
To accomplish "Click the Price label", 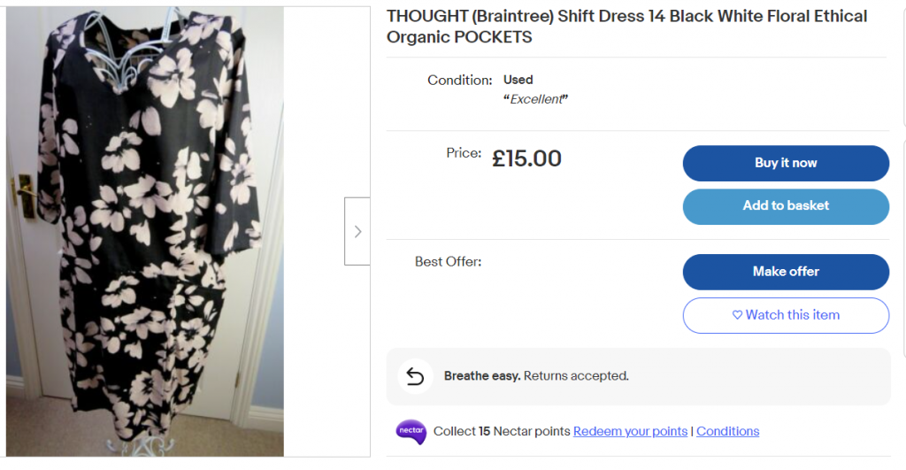I will click(464, 153).
